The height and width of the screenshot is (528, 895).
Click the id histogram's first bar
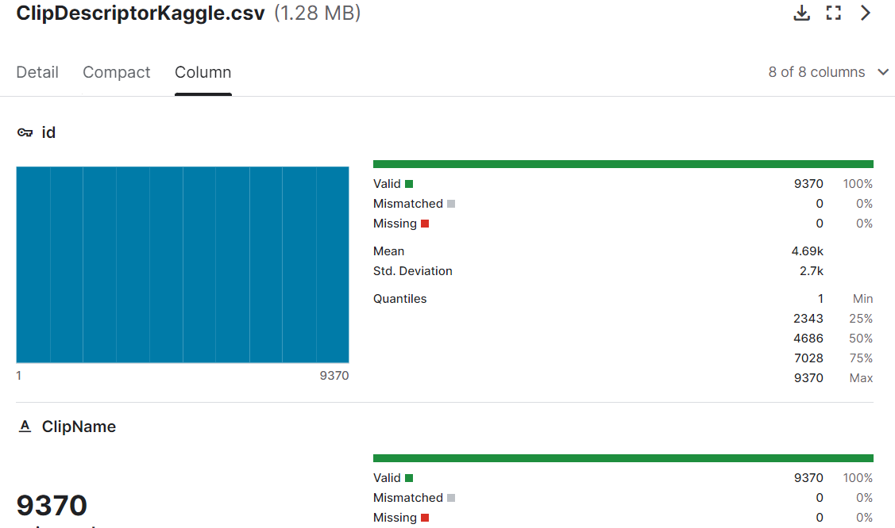pyautogui.click(x=33, y=265)
